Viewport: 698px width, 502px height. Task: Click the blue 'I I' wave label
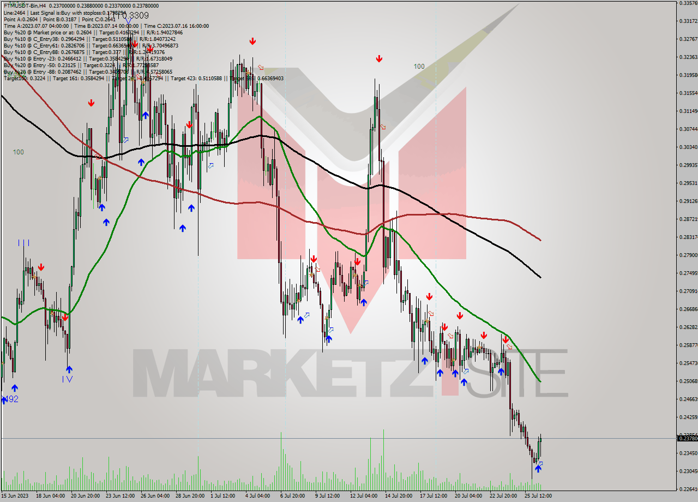(23, 243)
